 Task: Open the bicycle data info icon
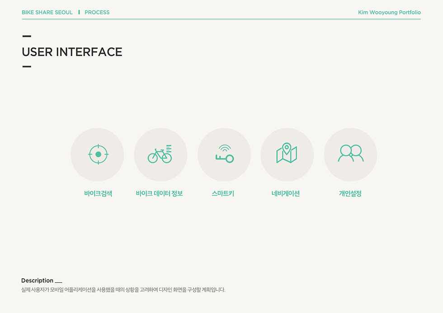(x=160, y=154)
